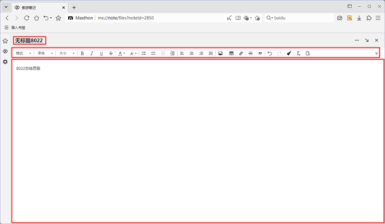
Task: Open a new browser tab
Action: point(74,8)
